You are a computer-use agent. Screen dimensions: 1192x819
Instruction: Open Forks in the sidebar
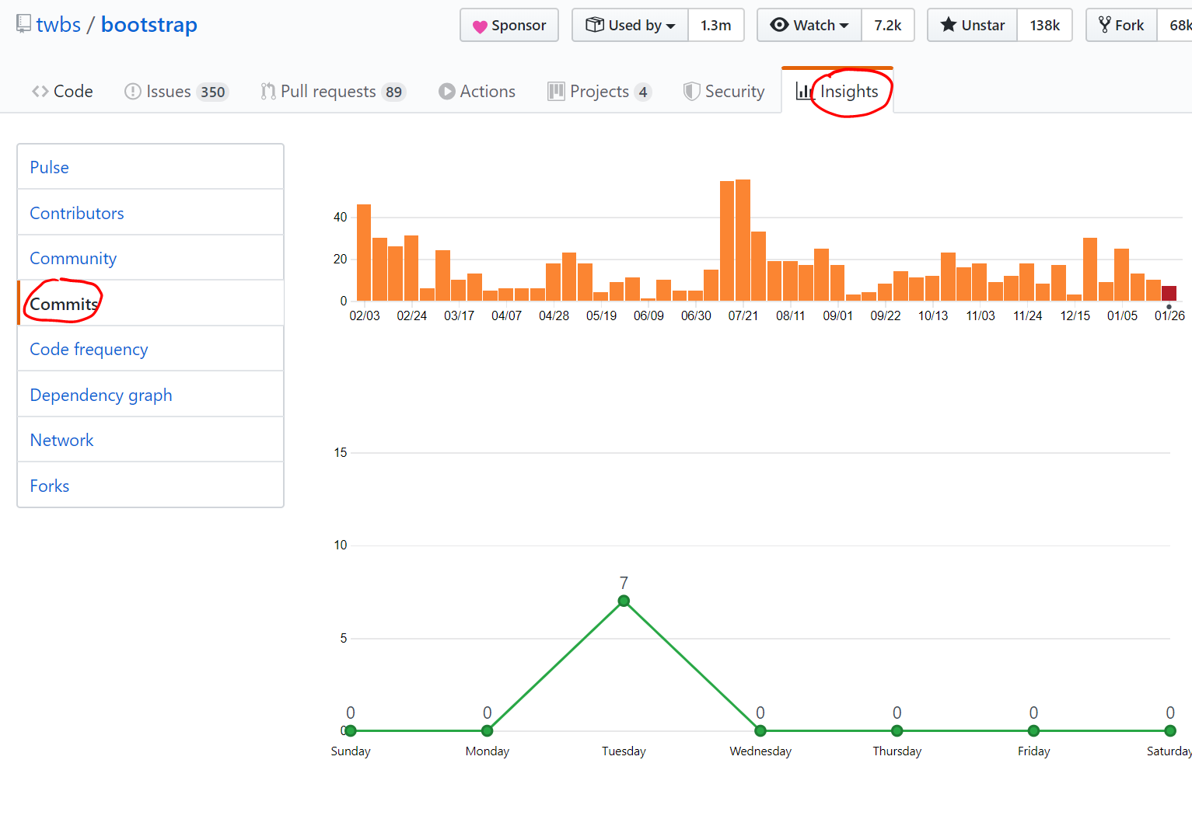(x=150, y=486)
